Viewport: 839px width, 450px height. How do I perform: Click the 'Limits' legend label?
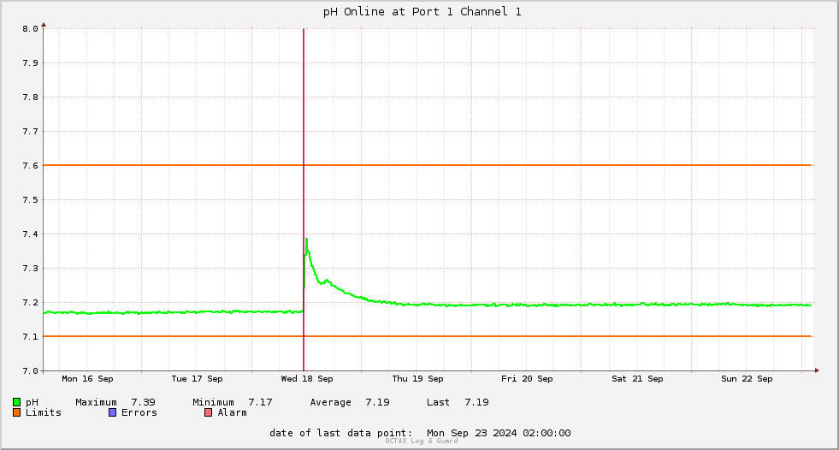44,412
